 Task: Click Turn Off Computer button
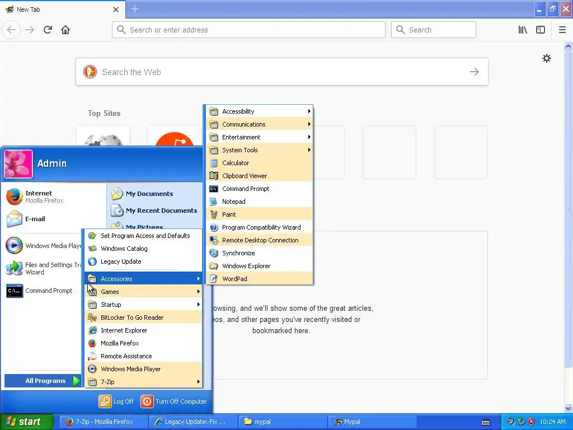pos(174,401)
